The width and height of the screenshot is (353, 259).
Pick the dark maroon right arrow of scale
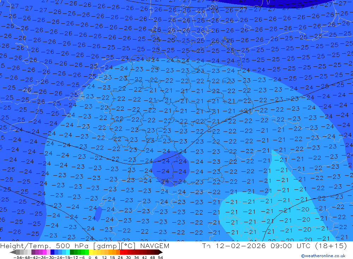160,252
